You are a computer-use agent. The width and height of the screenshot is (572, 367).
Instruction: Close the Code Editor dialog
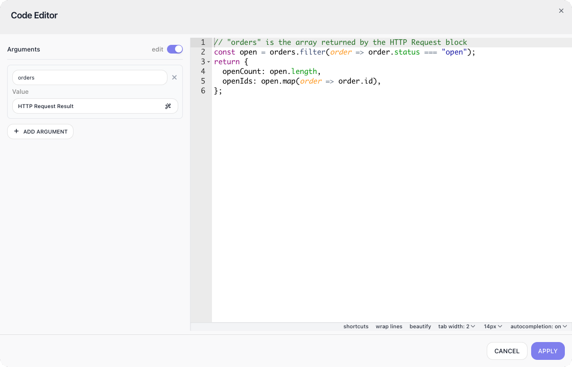tap(561, 11)
